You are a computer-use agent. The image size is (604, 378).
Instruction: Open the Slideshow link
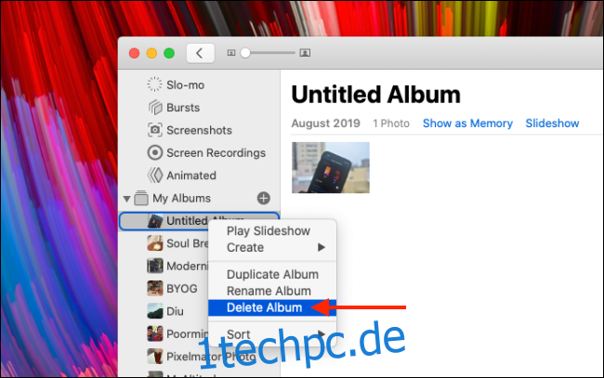pos(552,124)
